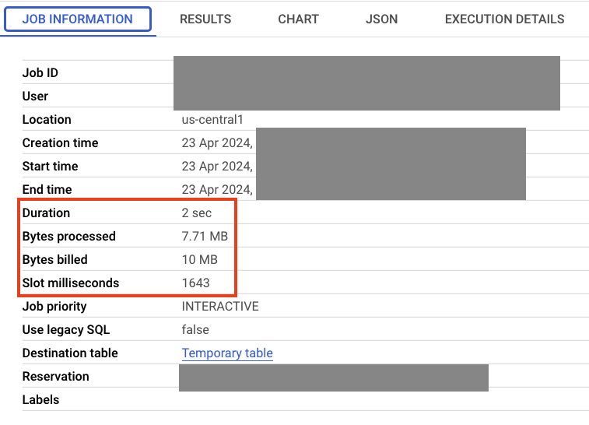Viewport: 589px width, 425px height.
Task: Click the Reservation row label
Action: [55, 377]
